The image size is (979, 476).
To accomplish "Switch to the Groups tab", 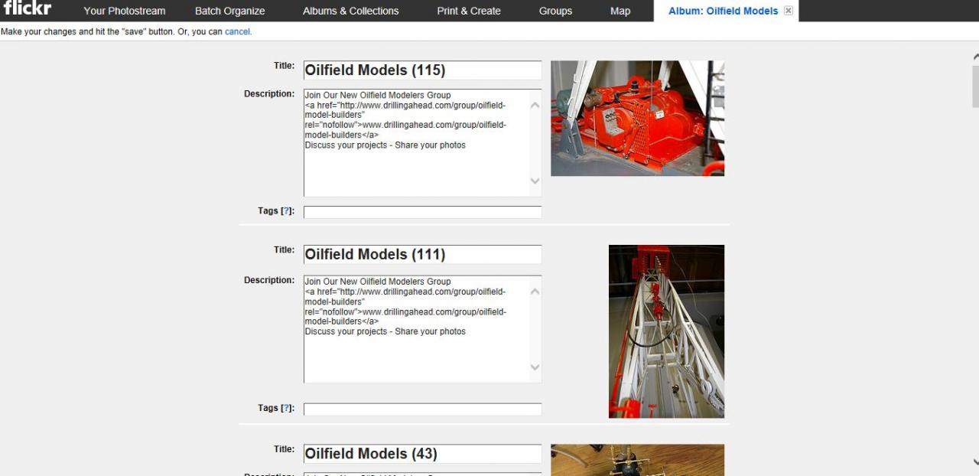I will click(555, 11).
